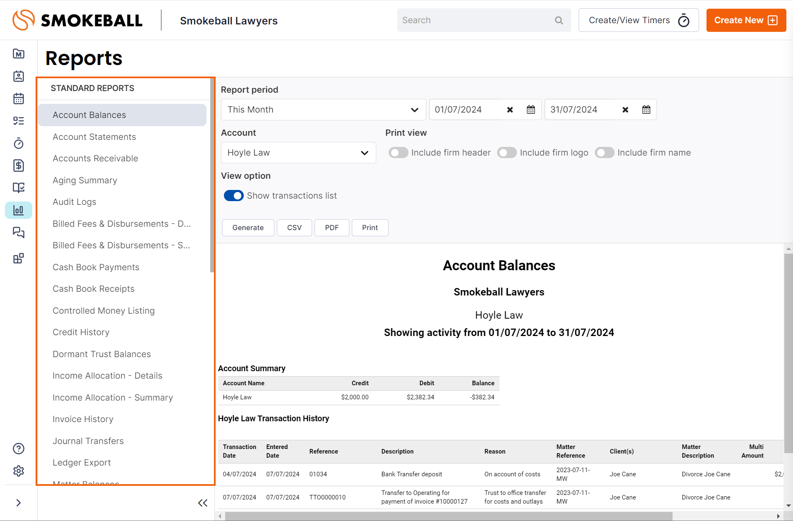Select Account Balances report
793x521 pixels.
coord(122,115)
